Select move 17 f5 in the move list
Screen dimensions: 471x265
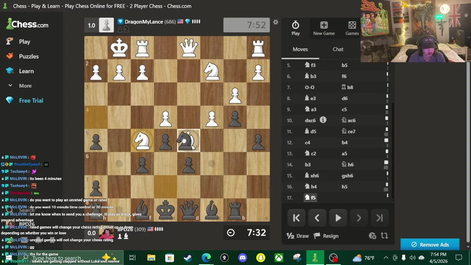click(x=311, y=198)
